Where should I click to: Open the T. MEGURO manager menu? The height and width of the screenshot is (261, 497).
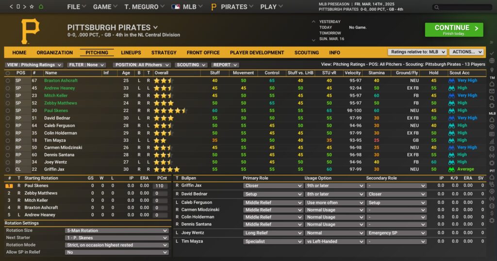pyautogui.click(x=144, y=7)
